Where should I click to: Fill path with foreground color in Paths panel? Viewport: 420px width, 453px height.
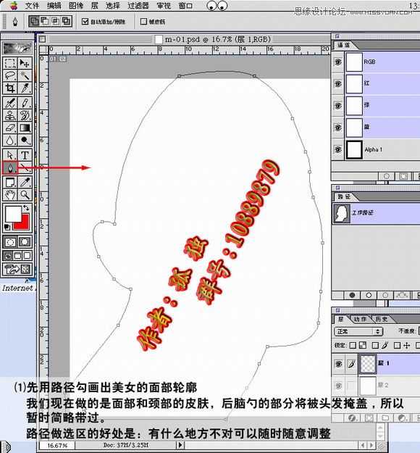(352, 295)
